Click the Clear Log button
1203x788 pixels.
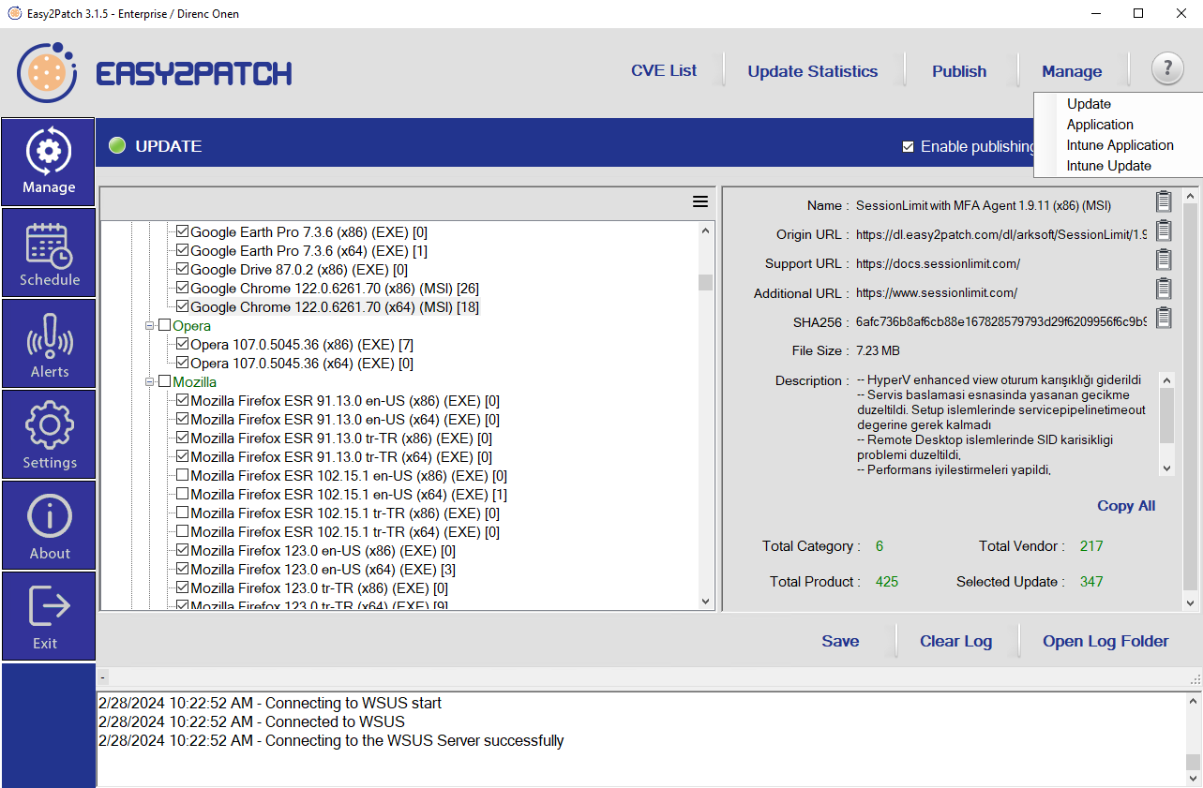(x=955, y=641)
